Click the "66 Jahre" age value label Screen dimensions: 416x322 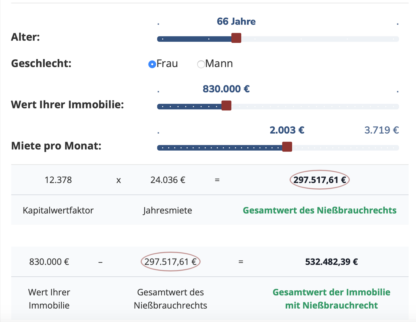[x=236, y=21]
